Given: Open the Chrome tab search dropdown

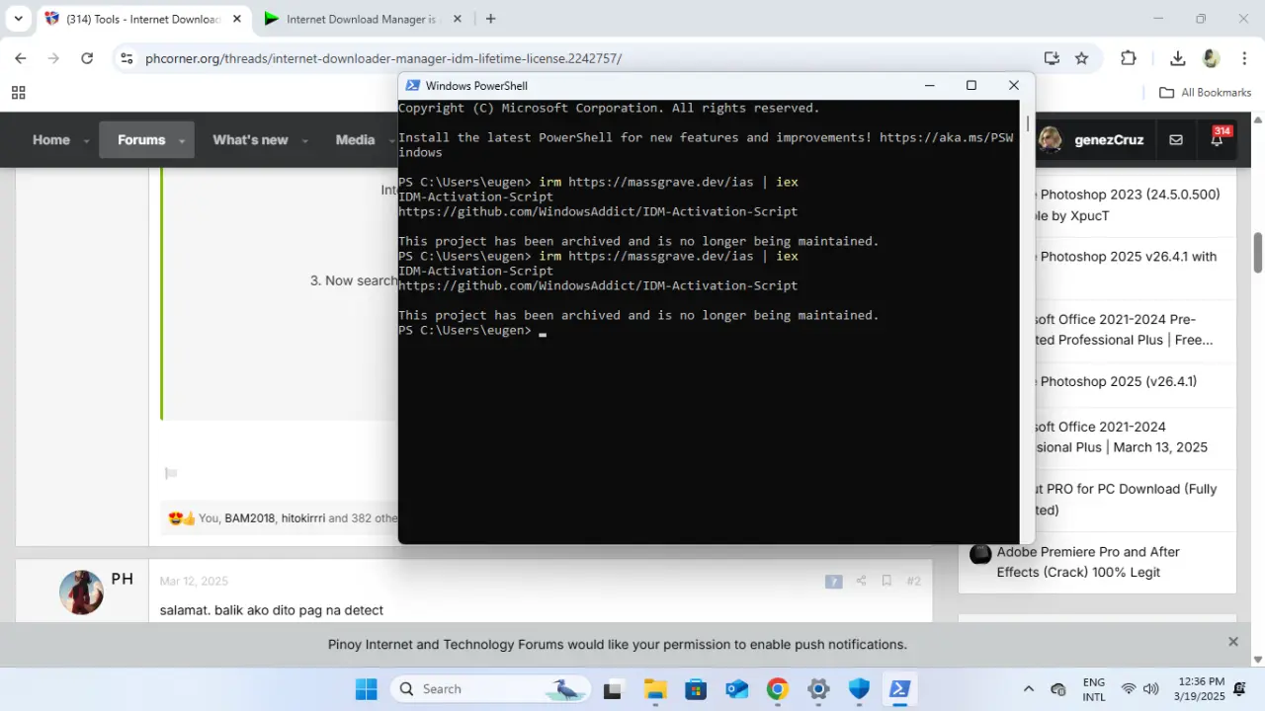Looking at the screenshot, I should (18, 19).
